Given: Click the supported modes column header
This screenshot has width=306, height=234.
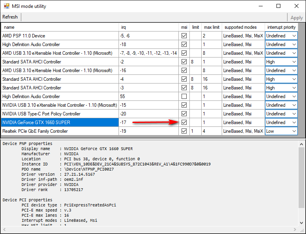Looking at the screenshot, I should pyautogui.click(x=243, y=27).
